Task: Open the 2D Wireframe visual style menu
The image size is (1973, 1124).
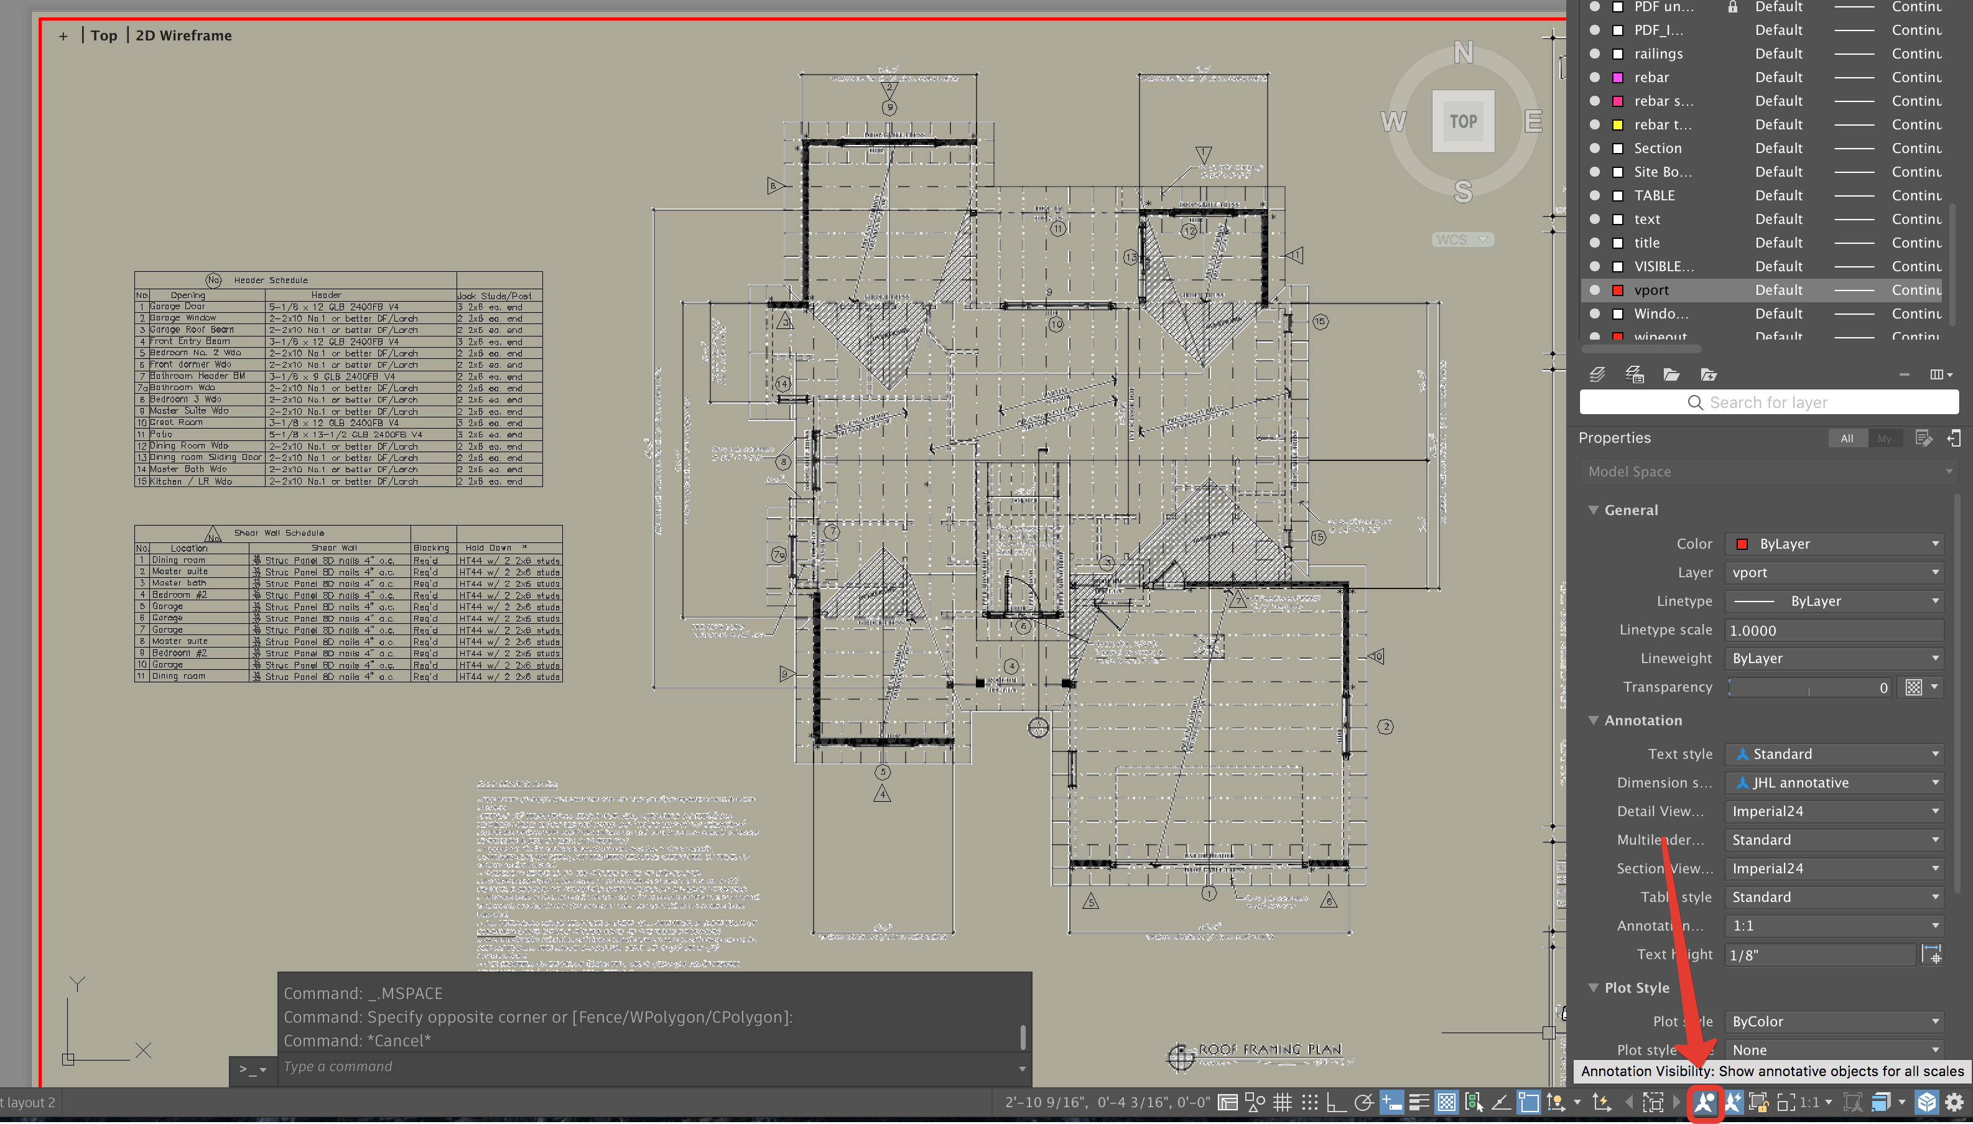Action: (x=183, y=35)
